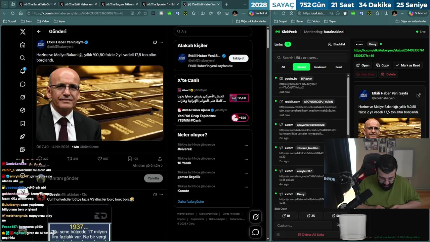Select the Previewed filter in KickPeek
430x242 pixels.
pyautogui.click(x=320, y=67)
